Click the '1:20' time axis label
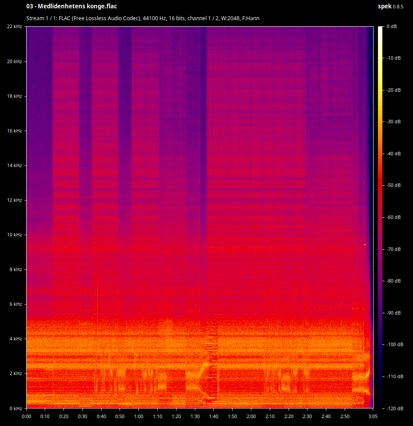Viewport: 413px width, 426px height. [x=176, y=416]
